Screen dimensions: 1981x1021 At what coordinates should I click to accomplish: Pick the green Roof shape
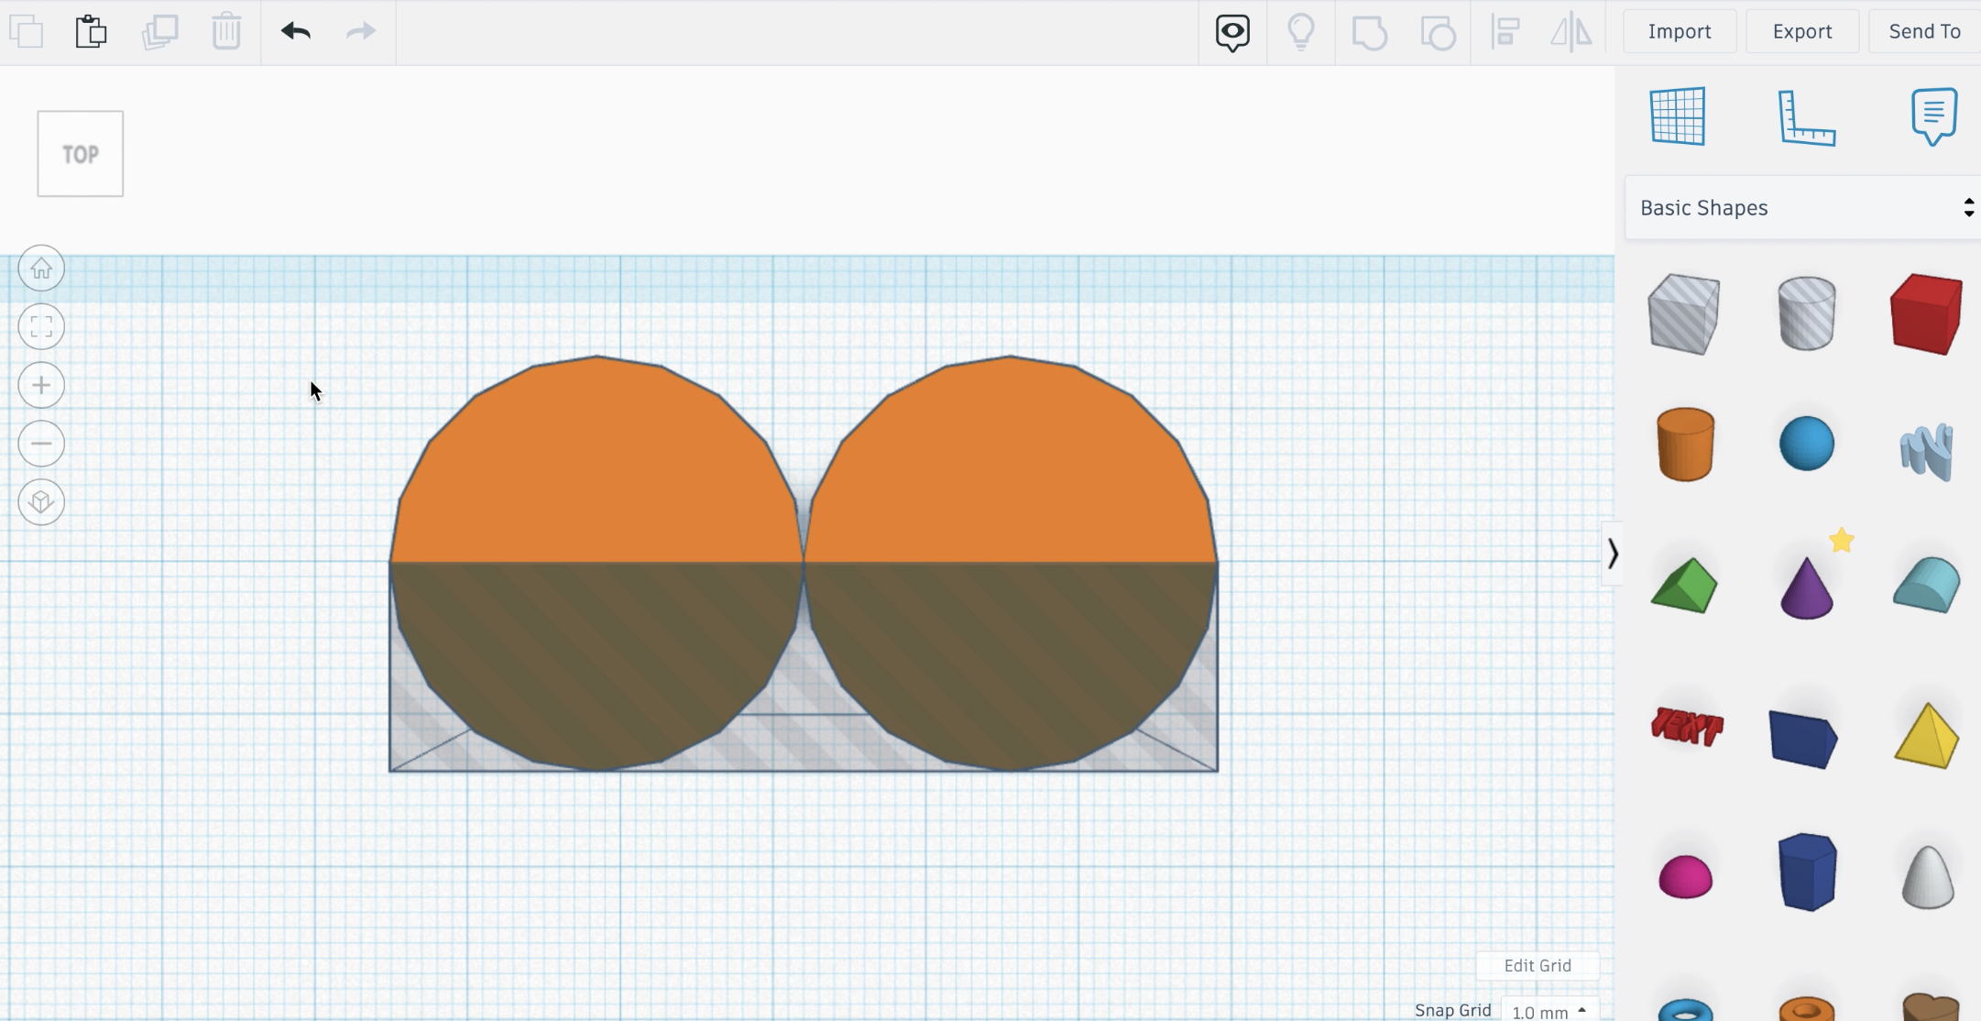[1684, 585]
